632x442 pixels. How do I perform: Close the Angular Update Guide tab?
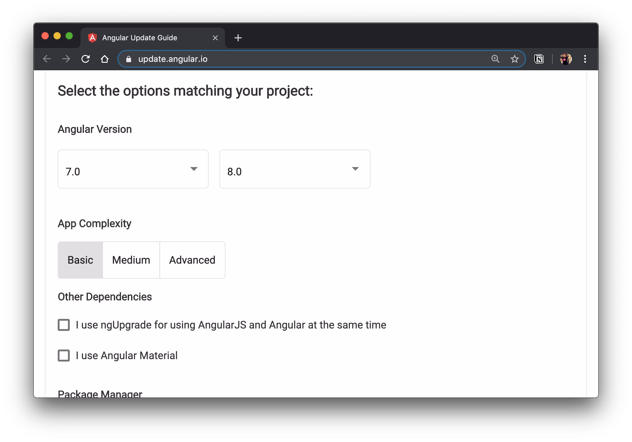pos(215,38)
